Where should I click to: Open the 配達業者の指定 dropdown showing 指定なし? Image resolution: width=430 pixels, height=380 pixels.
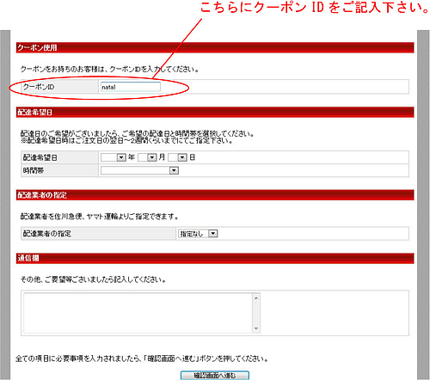click(198, 234)
